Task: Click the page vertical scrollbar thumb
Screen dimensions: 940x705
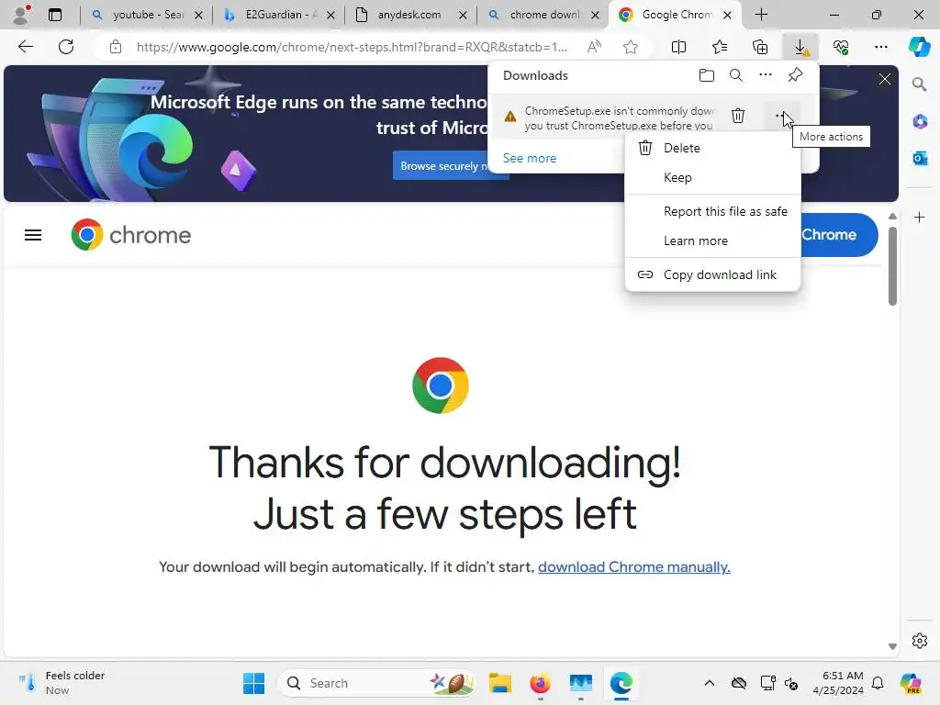Action: tap(892, 266)
